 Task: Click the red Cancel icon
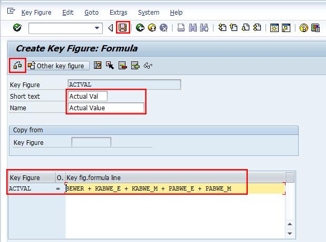[x=164, y=28]
